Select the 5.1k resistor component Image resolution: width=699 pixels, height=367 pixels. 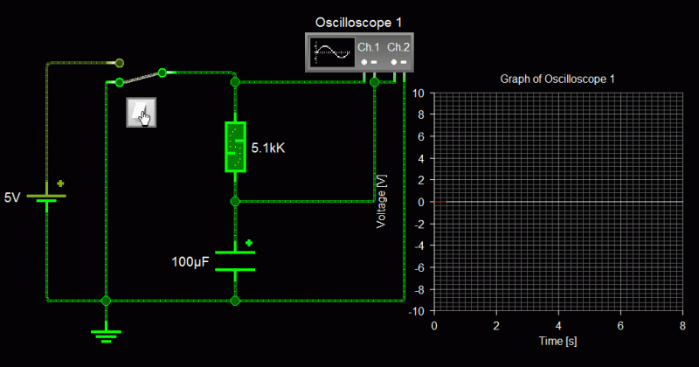coord(235,147)
